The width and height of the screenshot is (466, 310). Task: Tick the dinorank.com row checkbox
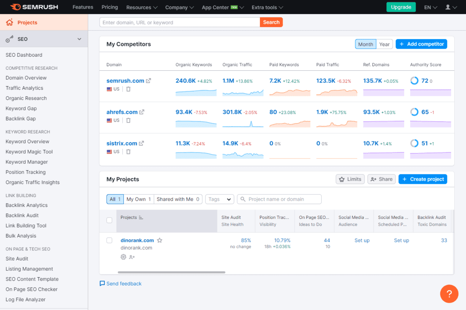[x=109, y=241]
